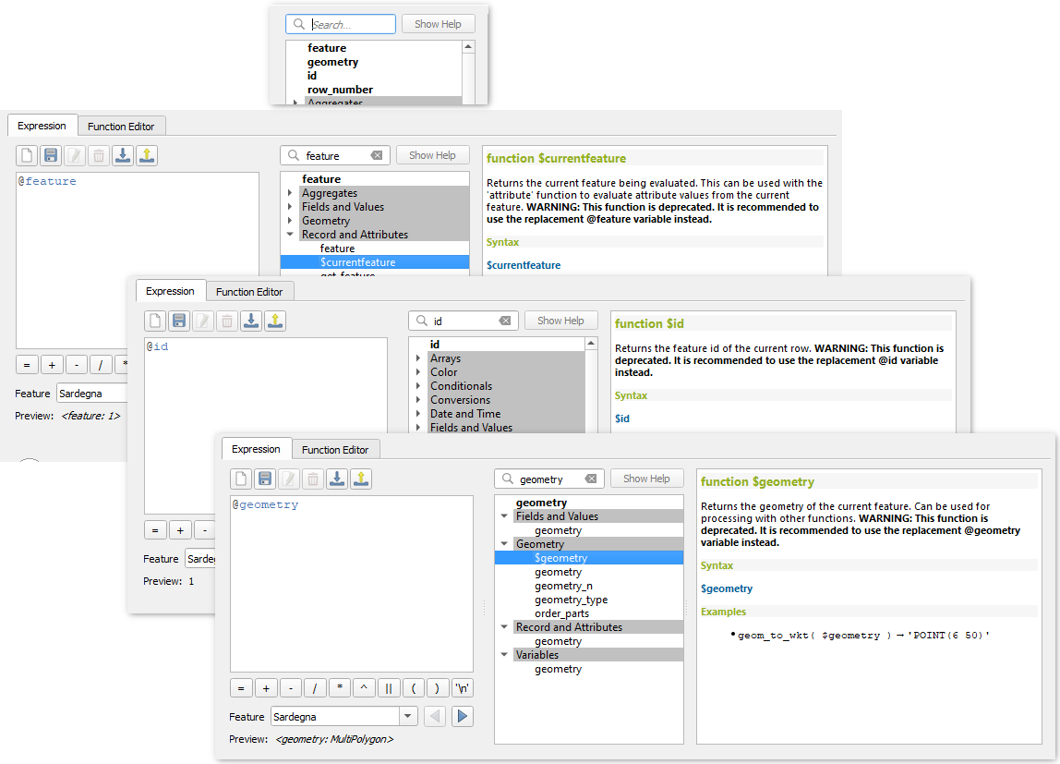Expand the Conditionals group in the id tree
The image size is (1060, 764).
(x=418, y=386)
